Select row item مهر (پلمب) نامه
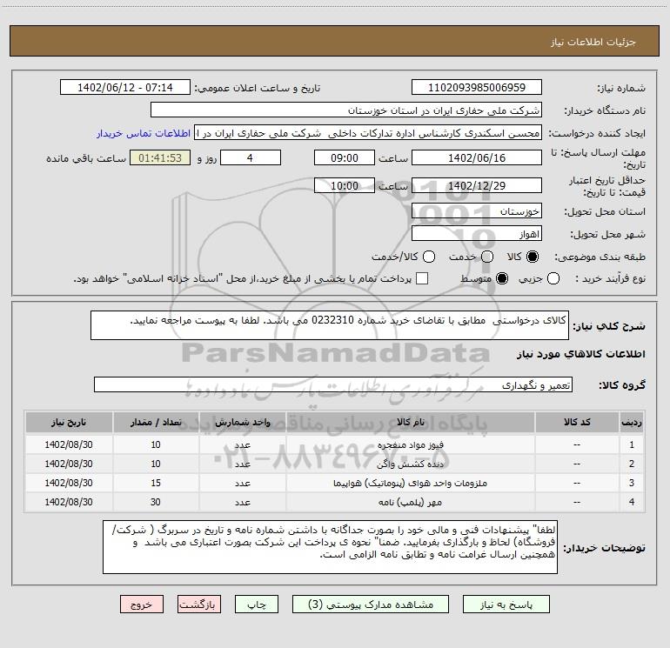Screen dimensions: 670x648 [x=410, y=503]
